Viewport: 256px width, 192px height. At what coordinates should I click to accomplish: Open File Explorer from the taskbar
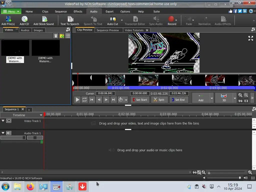[17, 186]
